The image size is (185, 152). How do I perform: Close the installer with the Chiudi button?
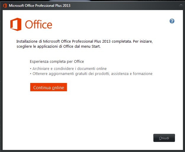[x=164, y=138]
